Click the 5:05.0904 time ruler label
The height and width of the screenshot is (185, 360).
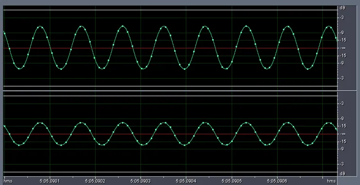click(x=186, y=181)
